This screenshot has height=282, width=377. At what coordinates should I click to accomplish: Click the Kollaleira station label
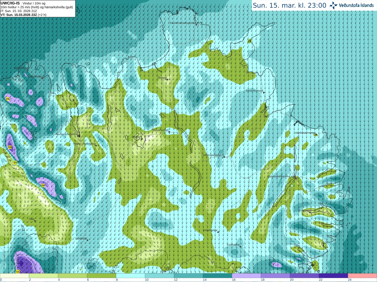click(x=304, y=210)
